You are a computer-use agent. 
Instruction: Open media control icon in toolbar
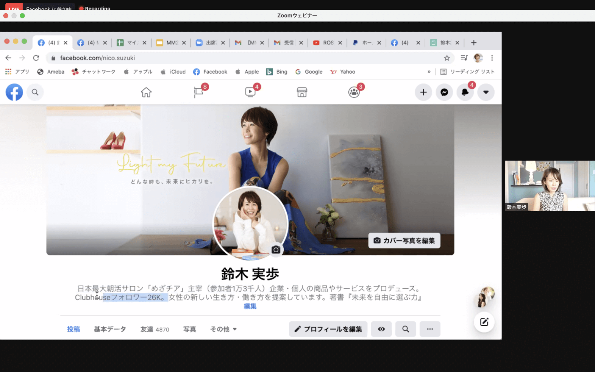pyautogui.click(x=464, y=58)
